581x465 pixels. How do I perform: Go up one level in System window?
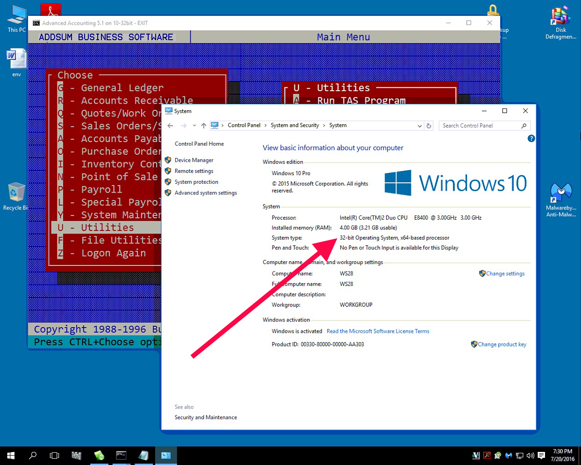204,126
